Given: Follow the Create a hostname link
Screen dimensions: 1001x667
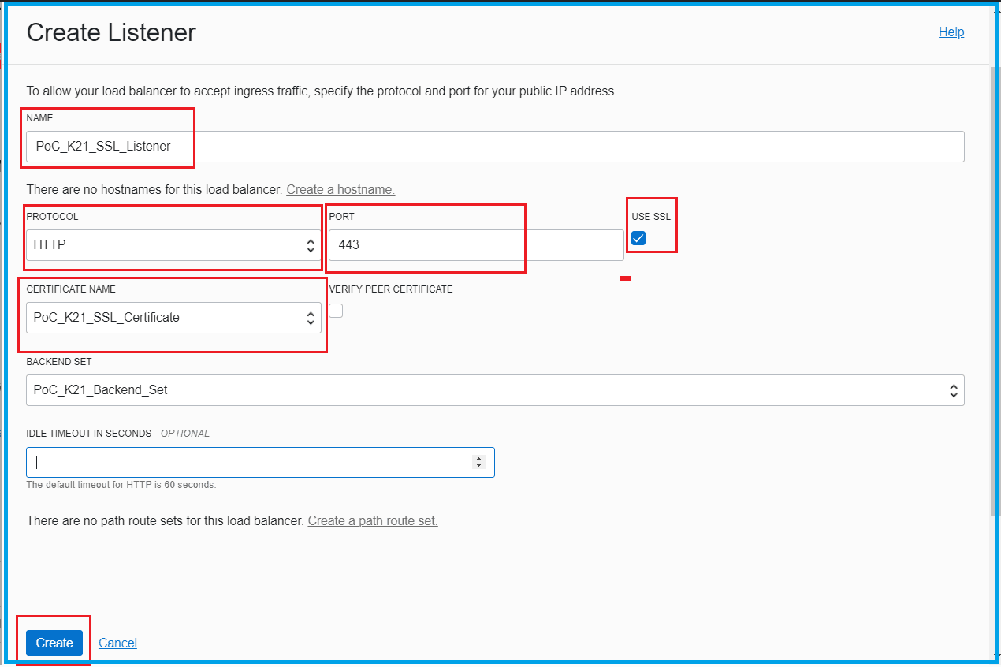Looking at the screenshot, I should click(x=340, y=190).
